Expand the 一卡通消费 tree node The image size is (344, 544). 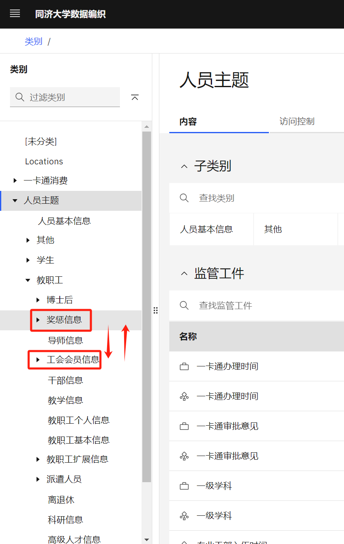(x=15, y=181)
